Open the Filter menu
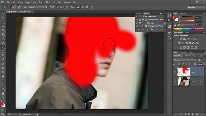206x116 pixels. pyautogui.click(x=48, y=2)
